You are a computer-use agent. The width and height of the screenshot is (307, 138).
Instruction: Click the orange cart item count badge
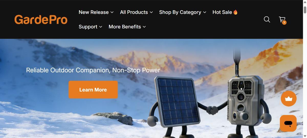click(x=284, y=22)
